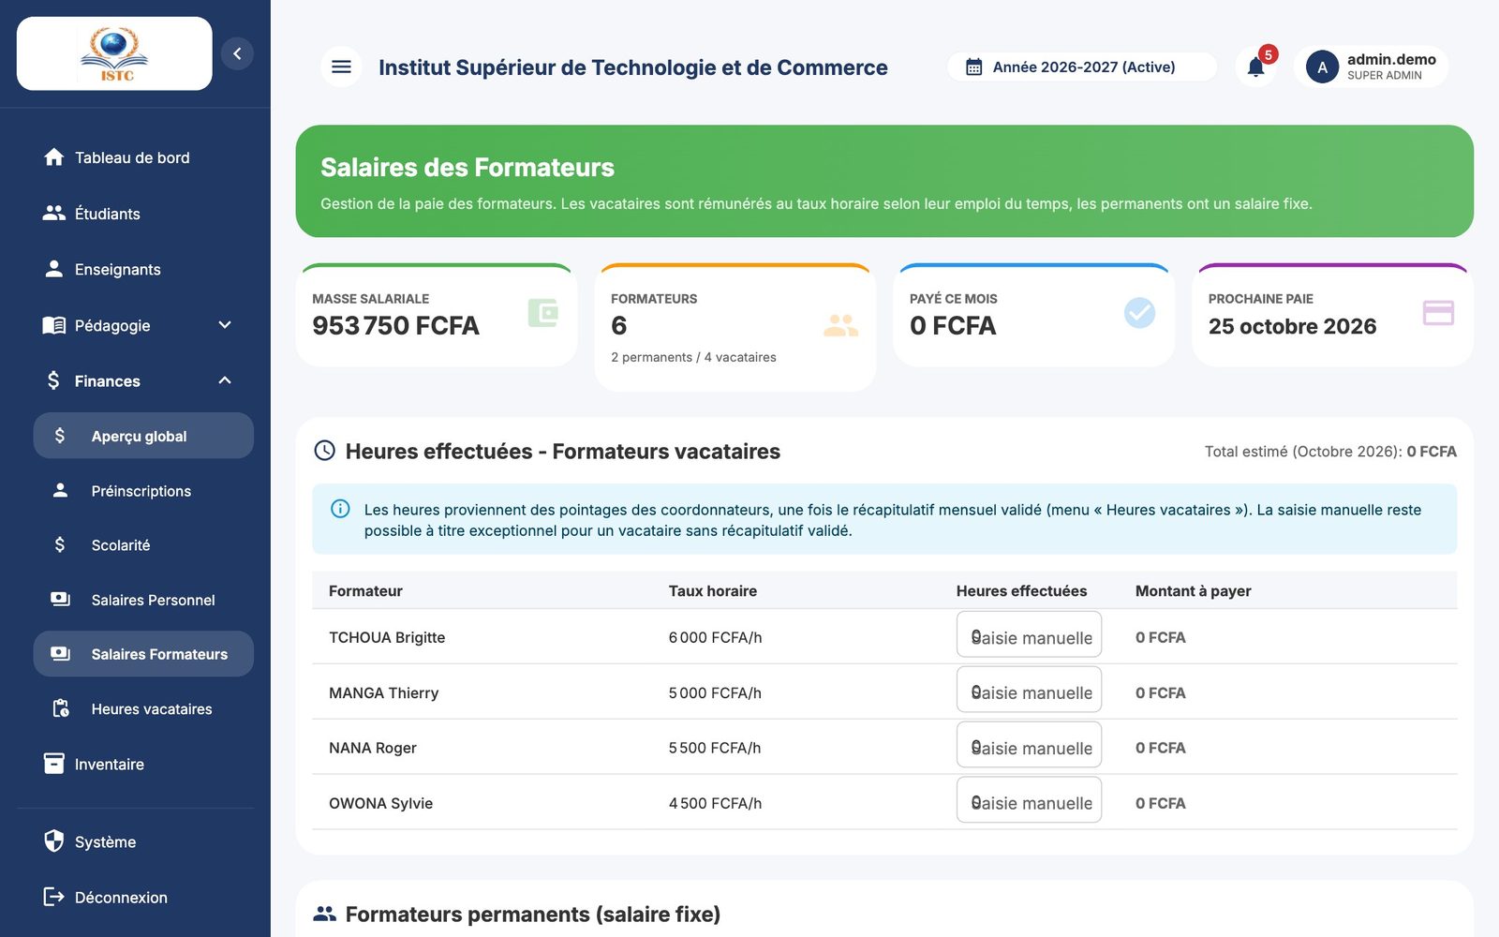Open Heures vacataires menu entry
The image size is (1499, 937).
coord(143,709)
